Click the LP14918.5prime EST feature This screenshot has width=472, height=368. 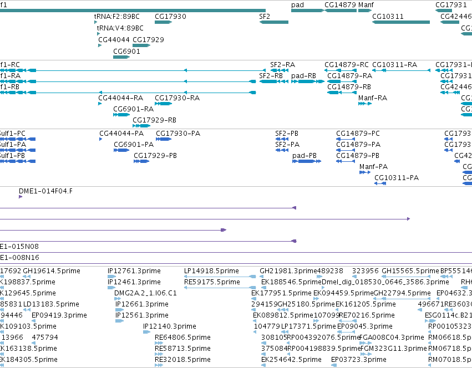(220, 277)
